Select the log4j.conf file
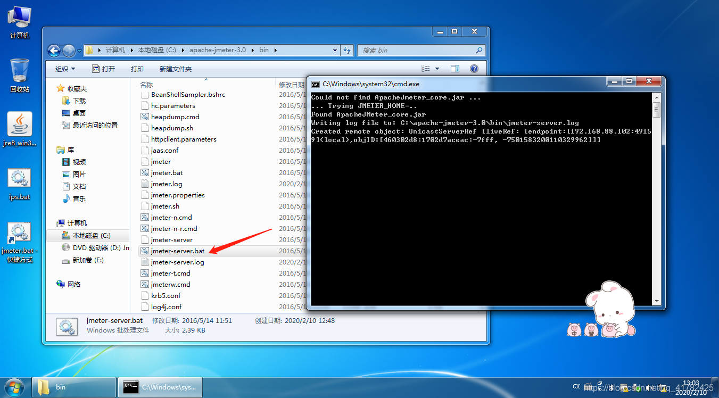Image resolution: width=719 pixels, height=398 pixels. pyautogui.click(x=166, y=306)
